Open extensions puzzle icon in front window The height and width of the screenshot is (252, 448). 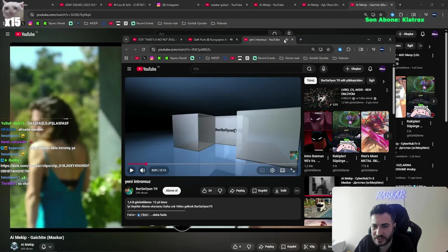coord(348,49)
